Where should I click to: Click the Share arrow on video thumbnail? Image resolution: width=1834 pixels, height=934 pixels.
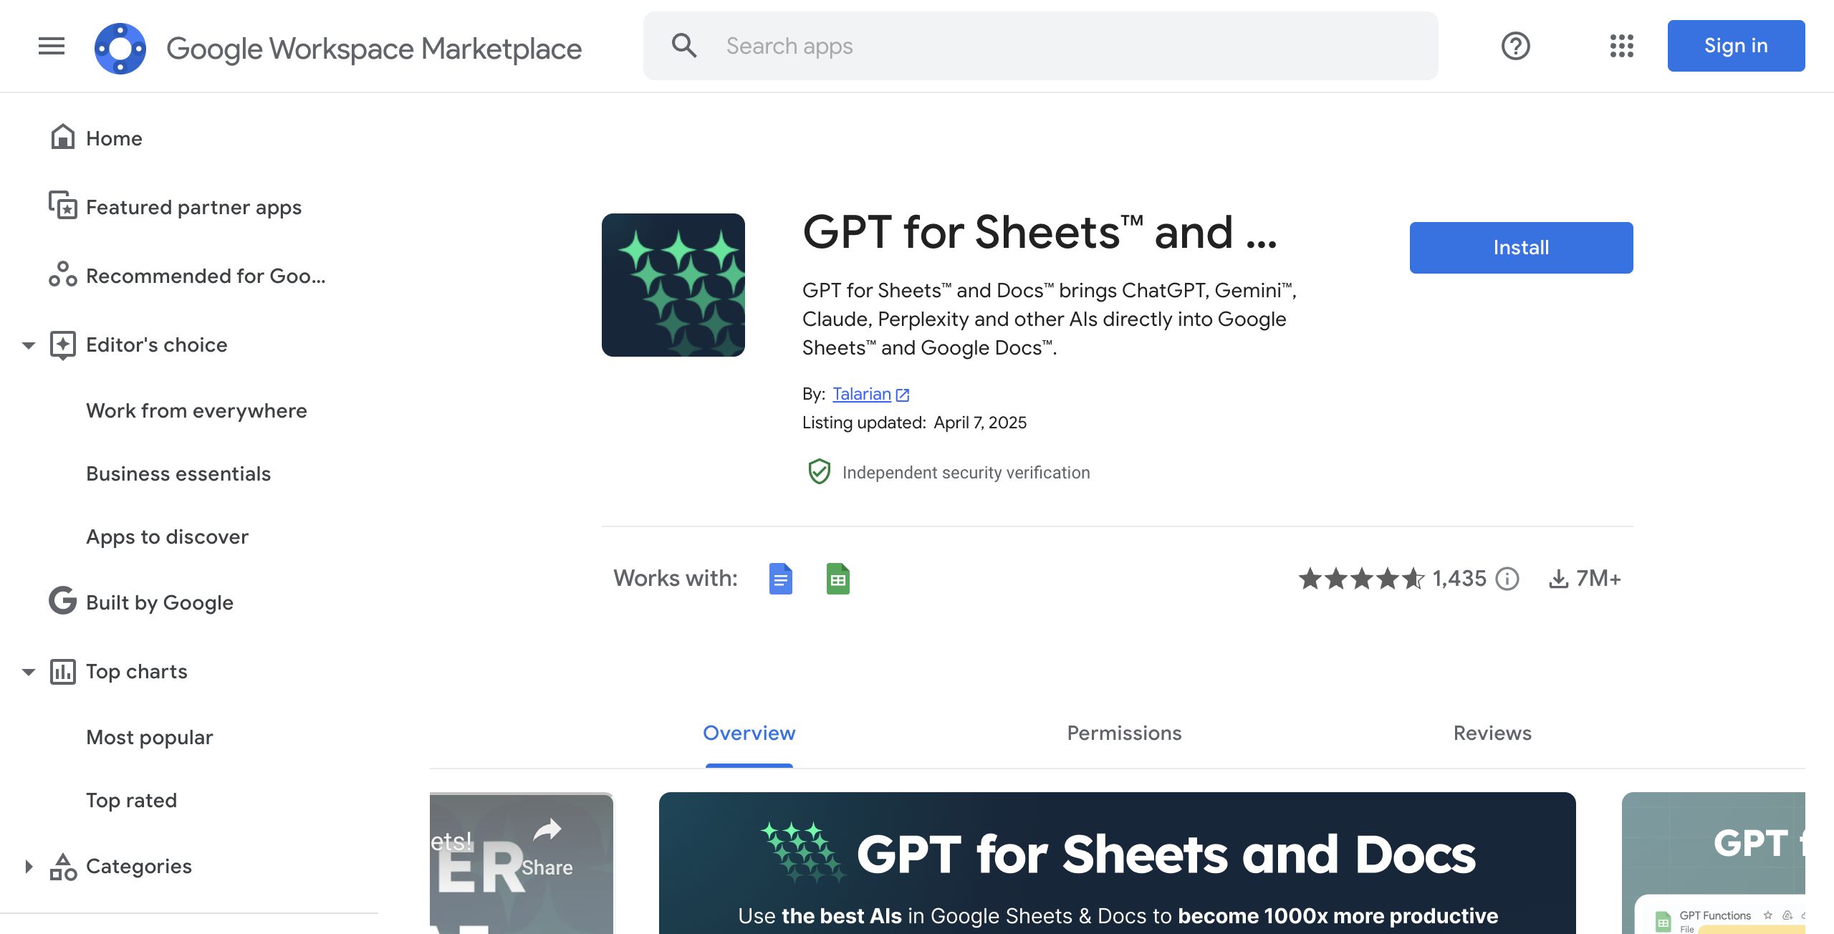pos(547,831)
